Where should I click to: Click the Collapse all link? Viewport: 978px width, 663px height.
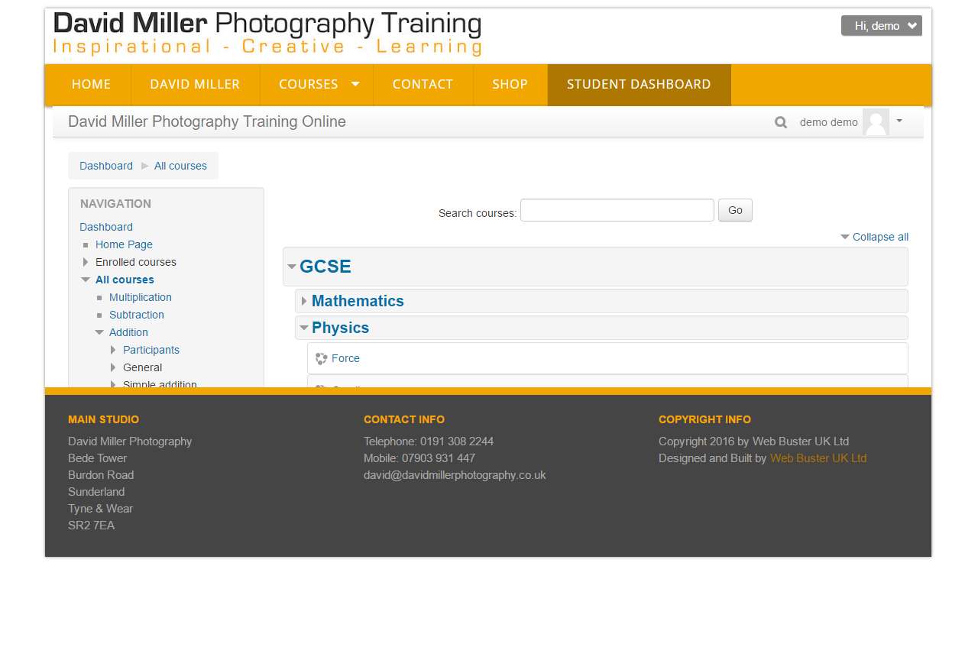pos(880,237)
